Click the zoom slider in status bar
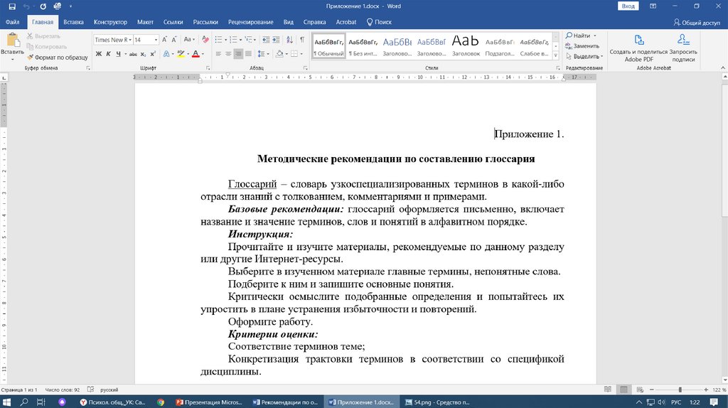 click(680, 390)
